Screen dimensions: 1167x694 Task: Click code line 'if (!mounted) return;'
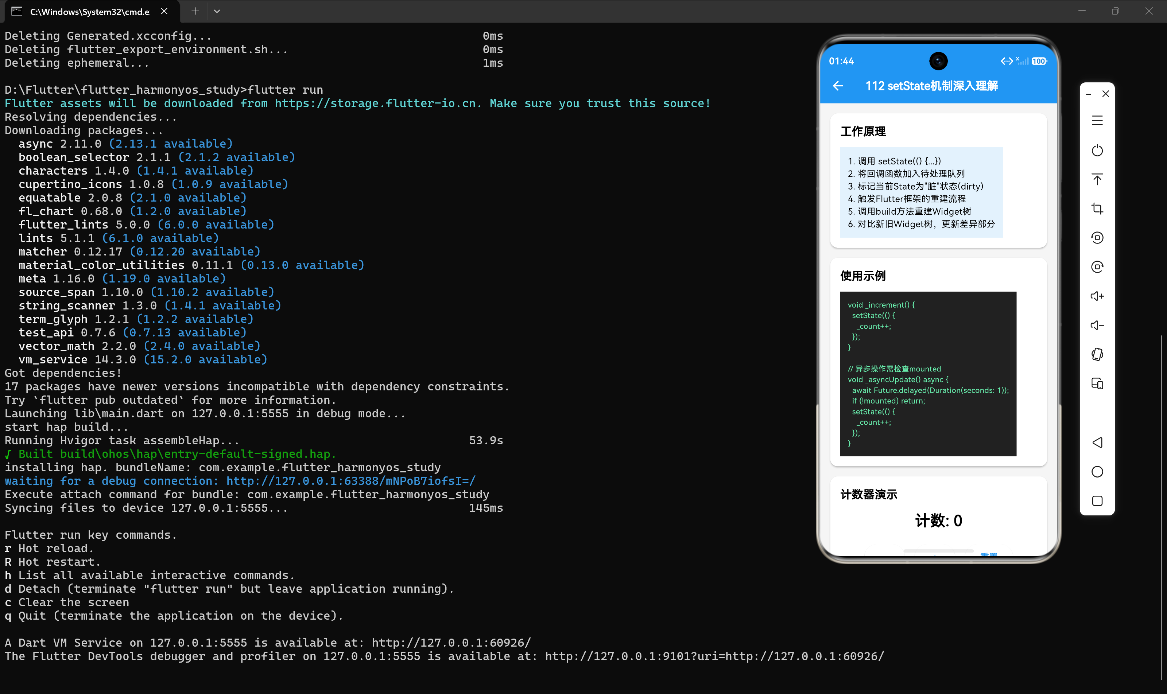point(888,401)
